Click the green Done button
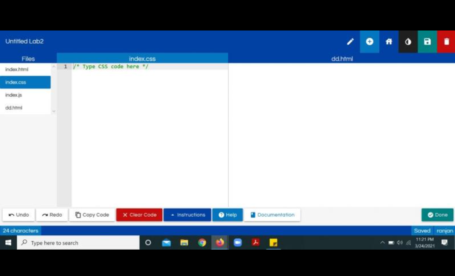The width and height of the screenshot is (455, 276). pos(437,215)
